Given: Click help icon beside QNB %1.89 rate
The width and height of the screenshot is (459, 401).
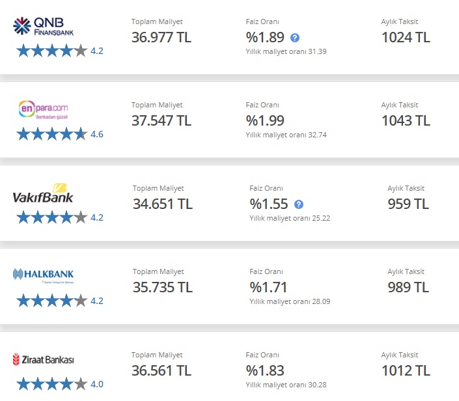Looking at the screenshot, I should pos(295,38).
